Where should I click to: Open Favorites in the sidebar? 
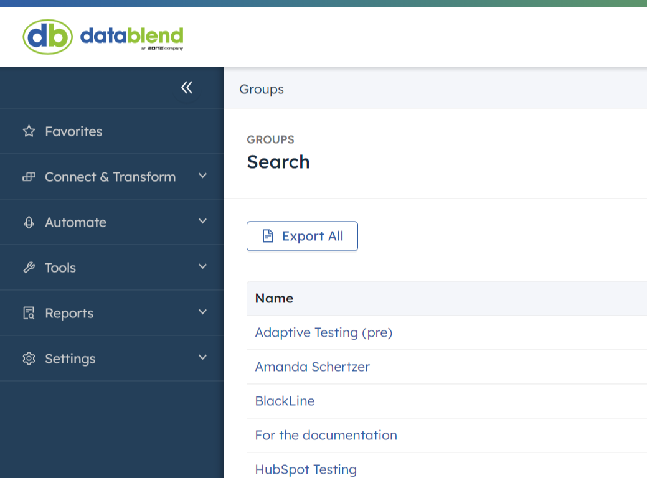point(112,131)
